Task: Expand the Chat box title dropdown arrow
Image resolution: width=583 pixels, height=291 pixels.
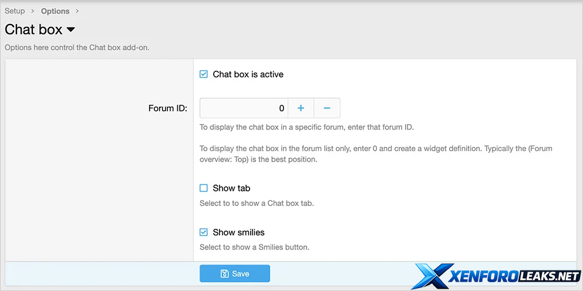Action: tap(70, 29)
